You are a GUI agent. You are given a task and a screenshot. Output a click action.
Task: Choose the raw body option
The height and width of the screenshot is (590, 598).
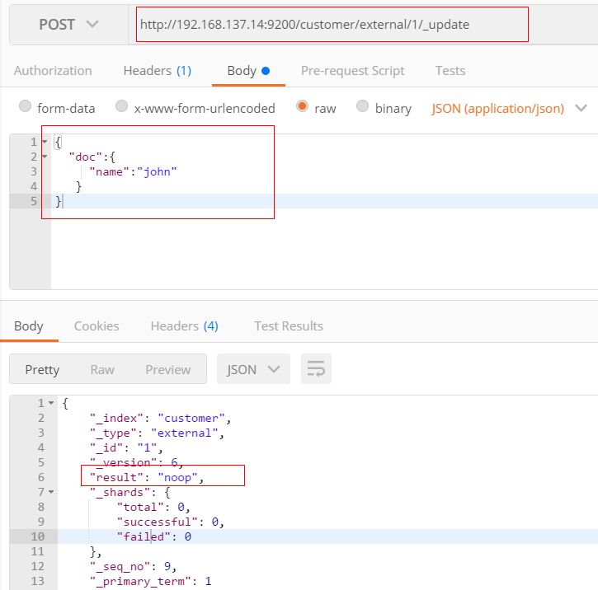point(303,107)
